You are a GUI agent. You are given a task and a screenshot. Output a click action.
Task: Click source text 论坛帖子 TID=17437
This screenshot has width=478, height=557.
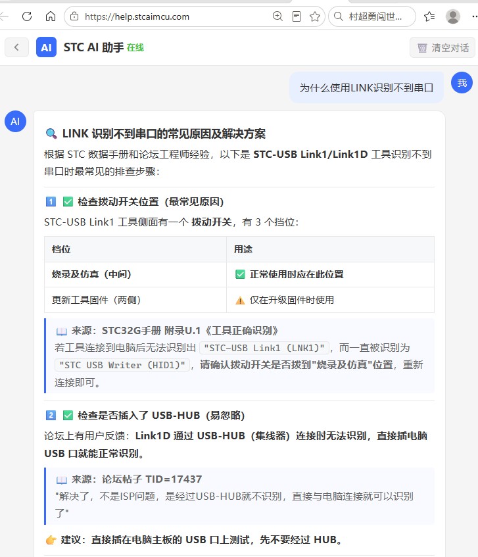(152, 479)
